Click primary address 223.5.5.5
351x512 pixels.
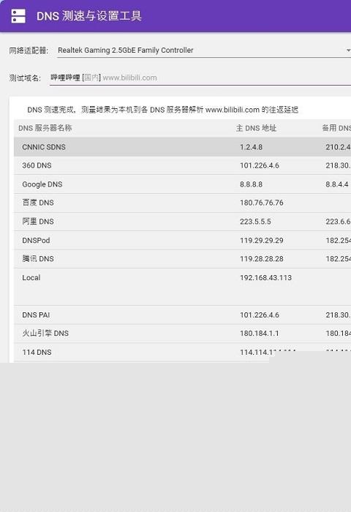tap(255, 222)
